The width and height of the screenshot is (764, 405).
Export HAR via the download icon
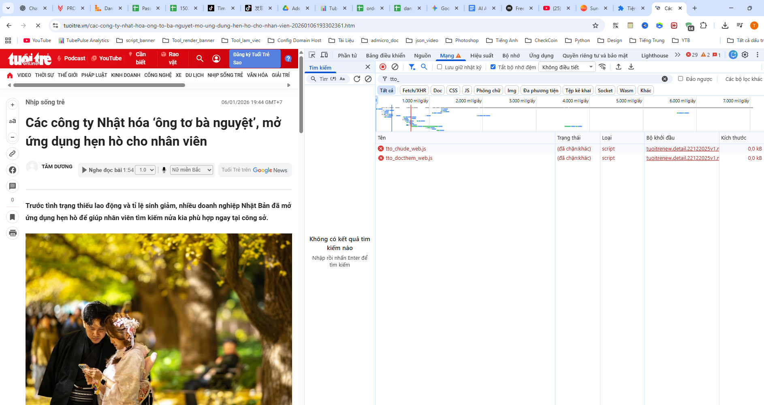(x=631, y=67)
